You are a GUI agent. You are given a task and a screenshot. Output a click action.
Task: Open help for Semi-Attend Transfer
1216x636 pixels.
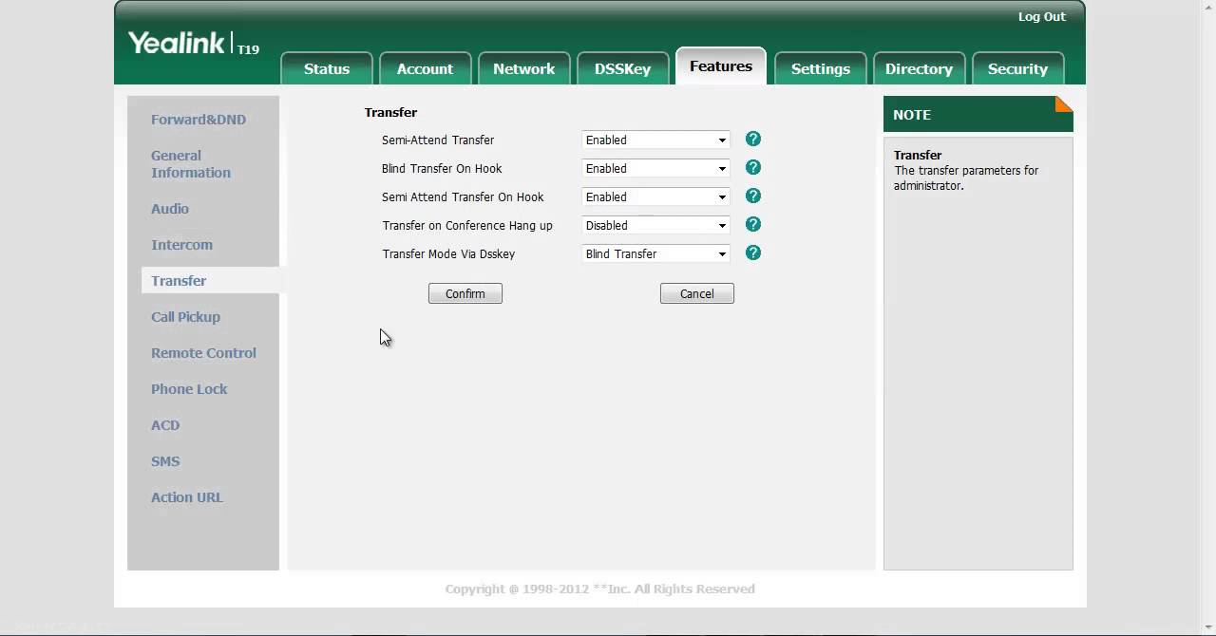(x=753, y=140)
